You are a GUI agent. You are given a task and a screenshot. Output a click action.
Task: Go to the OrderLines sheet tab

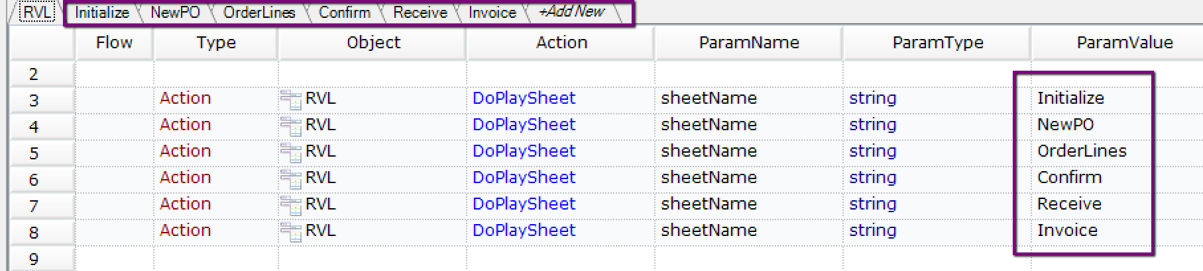click(259, 13)
